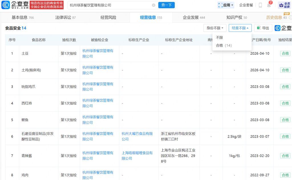Click date 2022-09-27 in 鸡肉 row
The image size is (292, 180).
(x=260, y=175)
